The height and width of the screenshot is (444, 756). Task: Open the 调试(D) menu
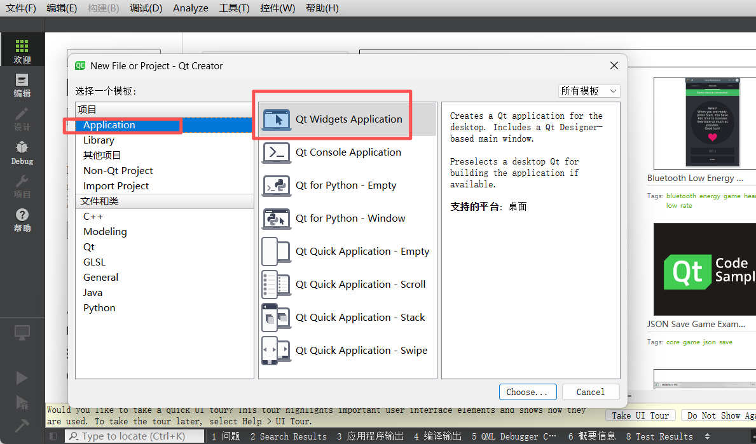[x=146, y=8]
